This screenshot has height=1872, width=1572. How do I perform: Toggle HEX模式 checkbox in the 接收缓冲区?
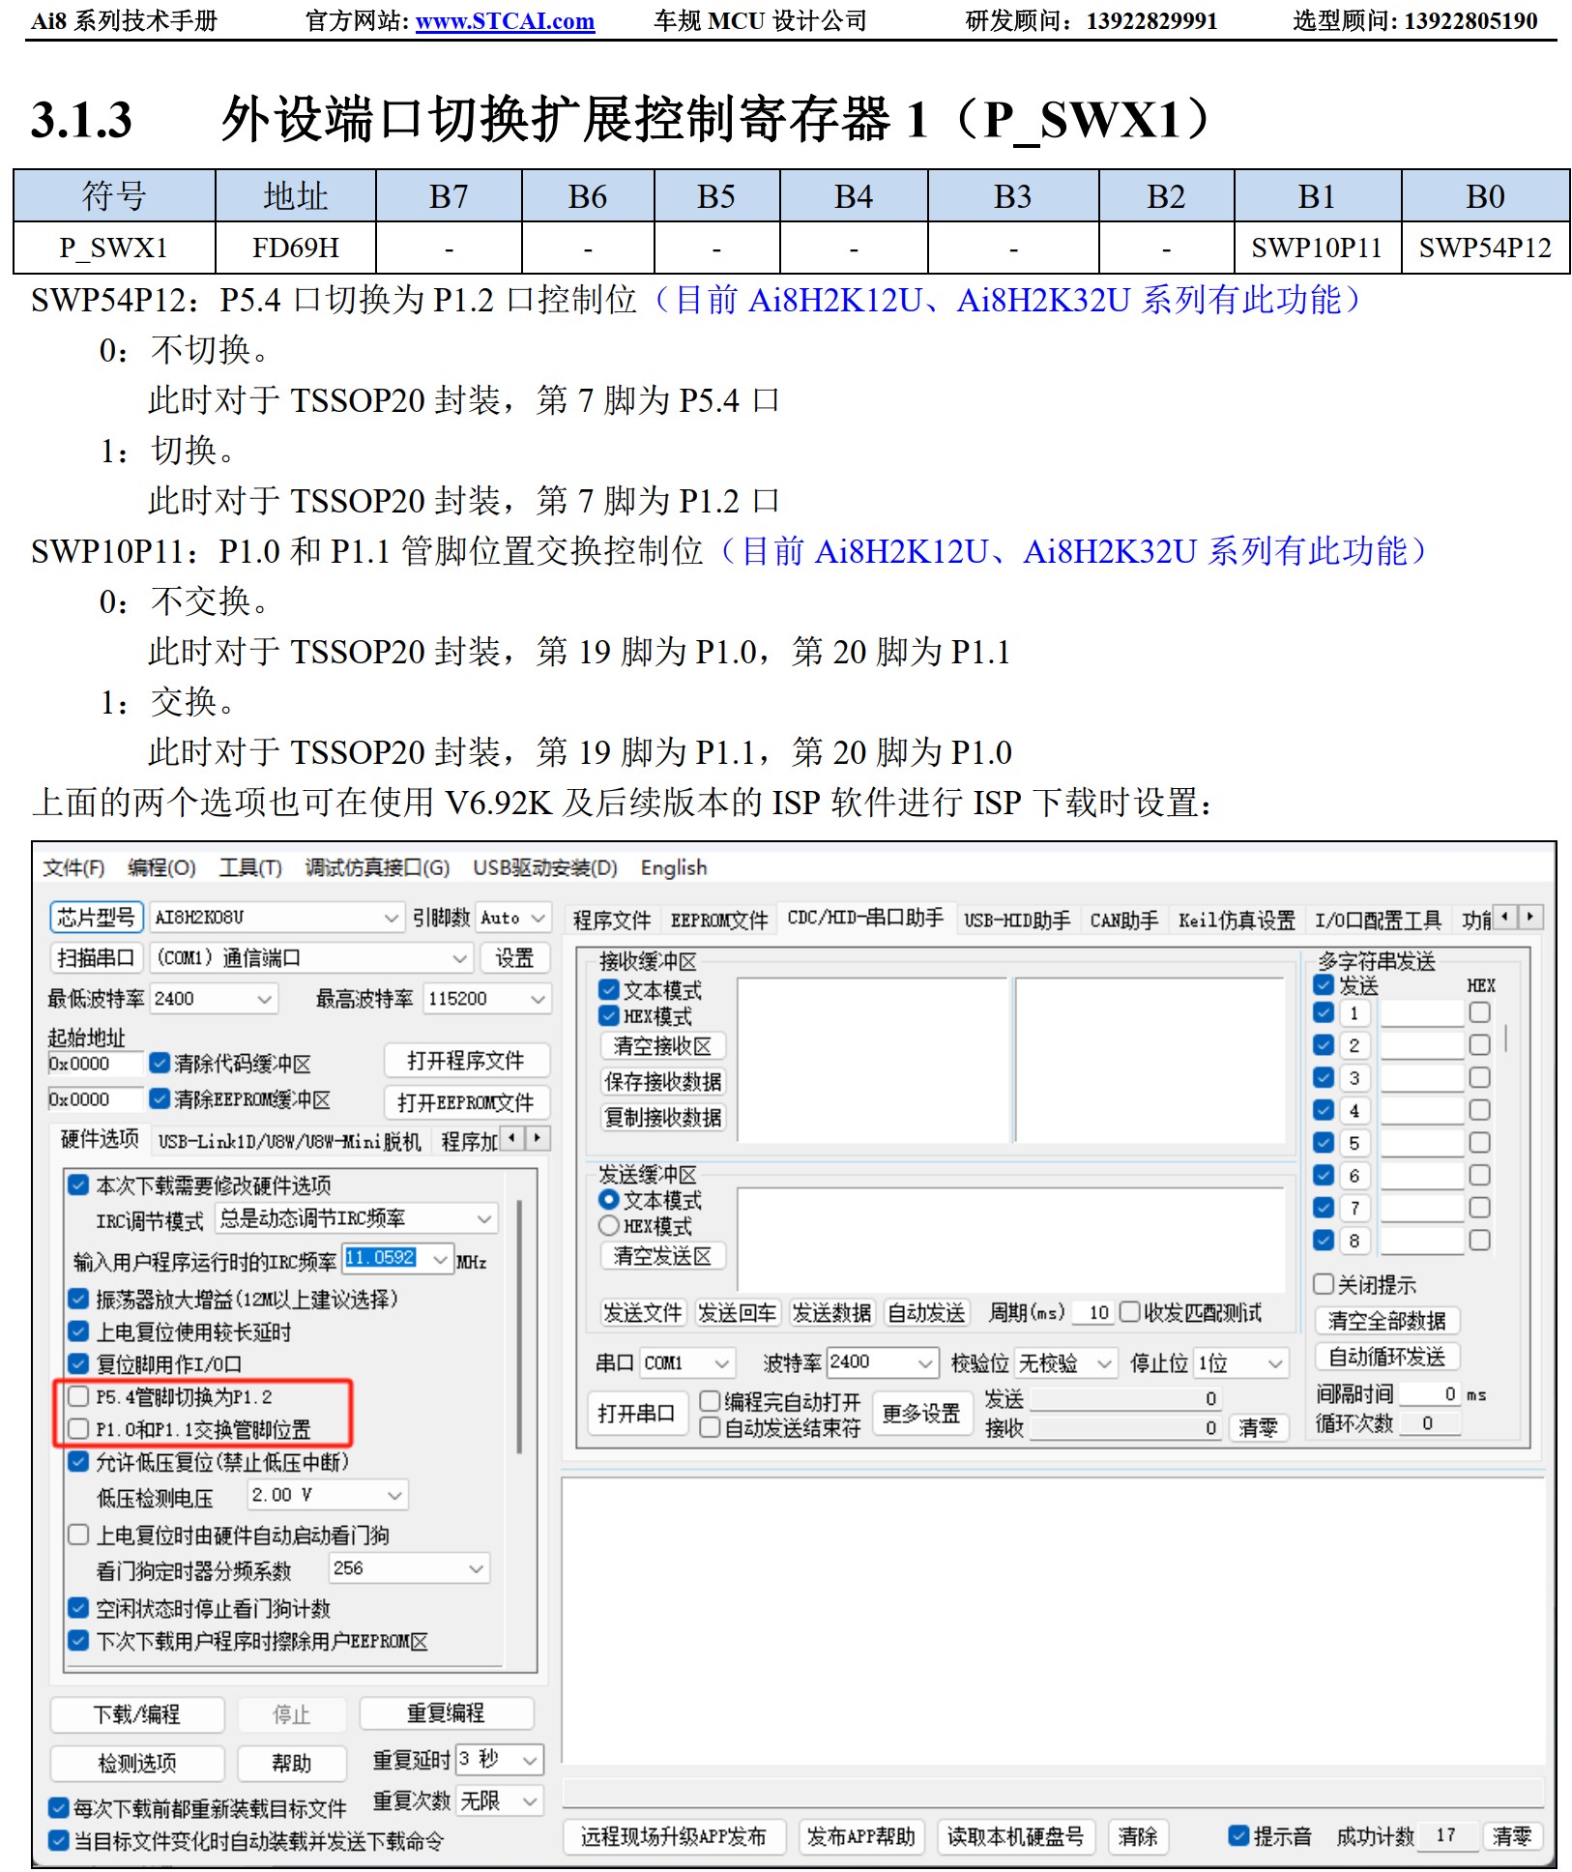609,1015
